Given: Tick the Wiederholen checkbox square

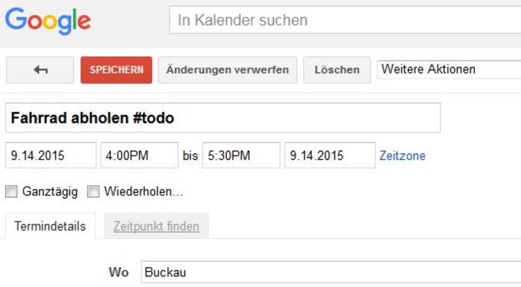Looking at the screenshot, I should (94, 192).
